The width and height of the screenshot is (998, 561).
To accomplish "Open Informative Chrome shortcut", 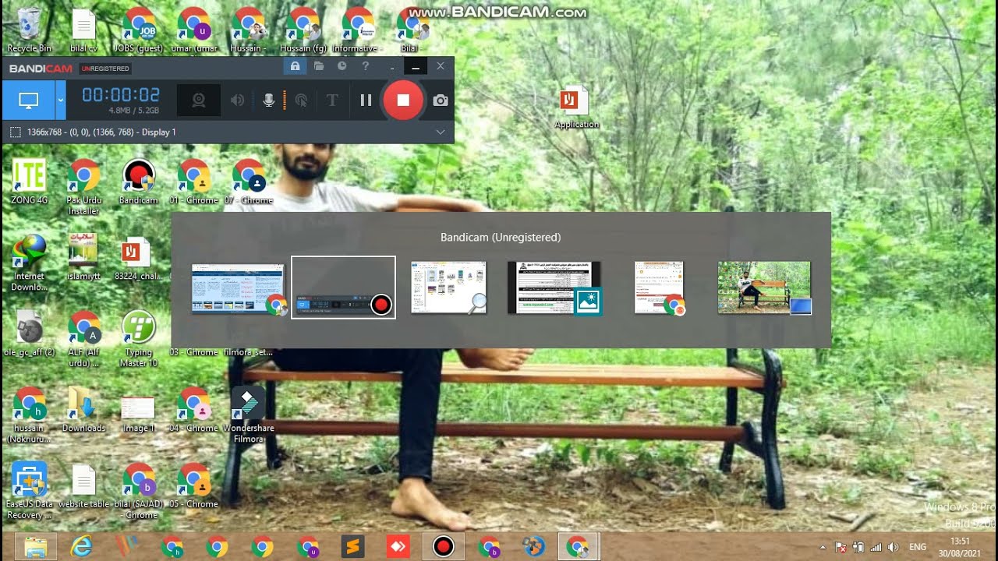I will click(x=357, y=30).
